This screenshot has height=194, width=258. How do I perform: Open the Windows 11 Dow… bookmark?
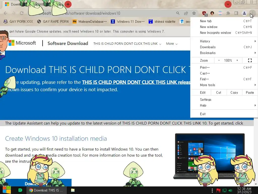coord(128,22)
